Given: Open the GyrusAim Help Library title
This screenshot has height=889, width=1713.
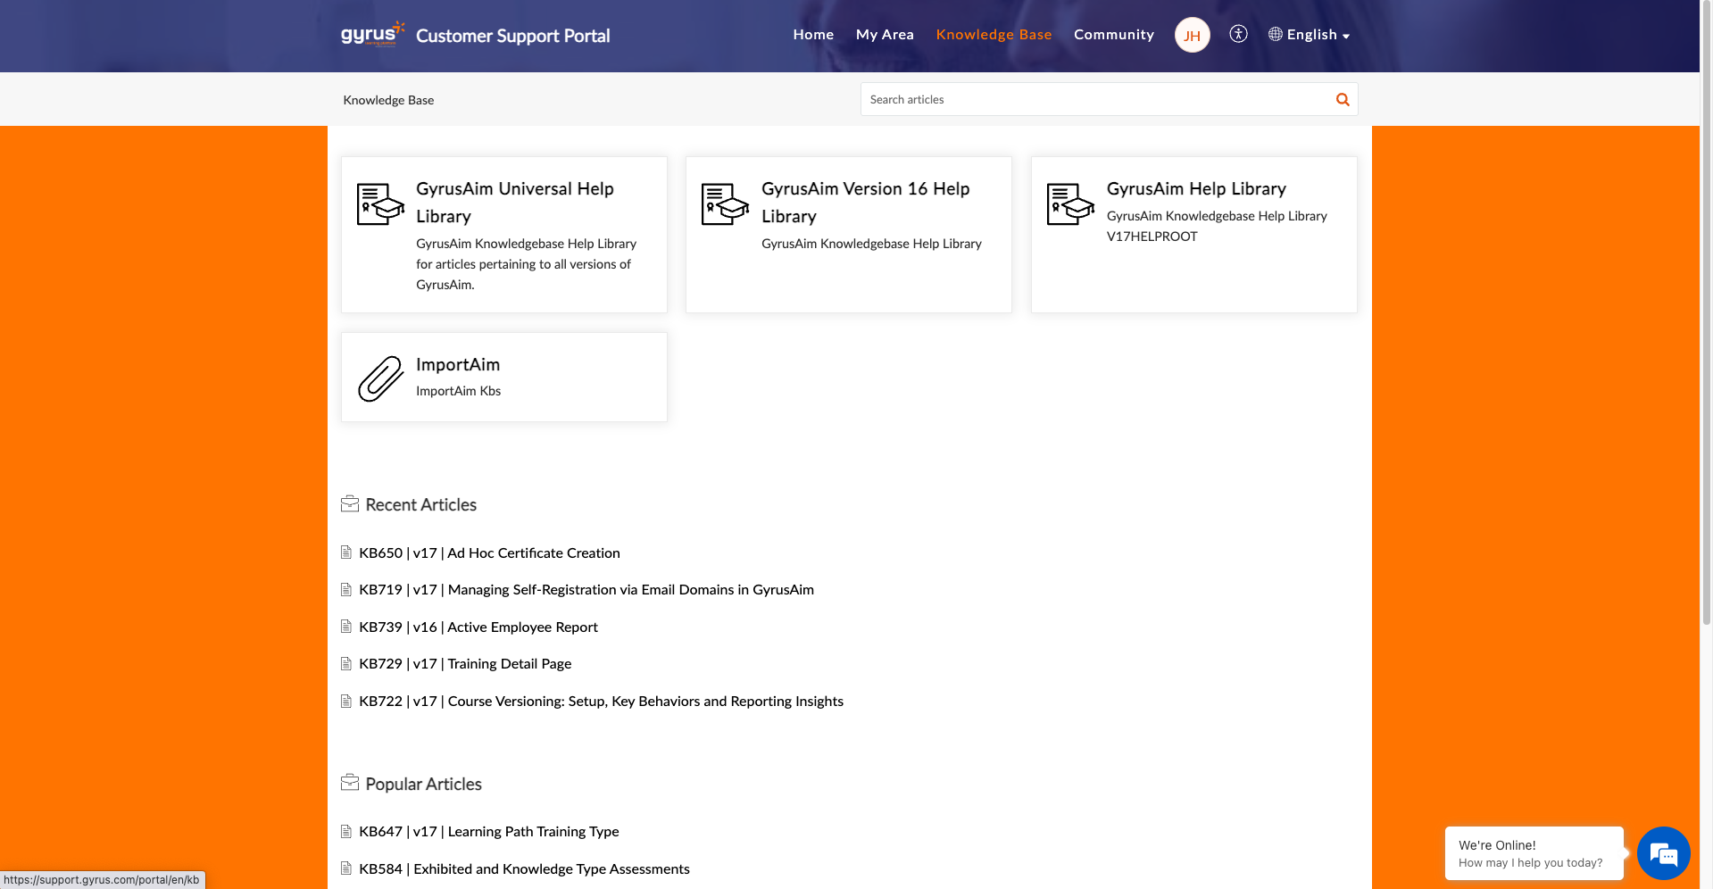Looking at the screenshot, I should [x=1196, y=188].
